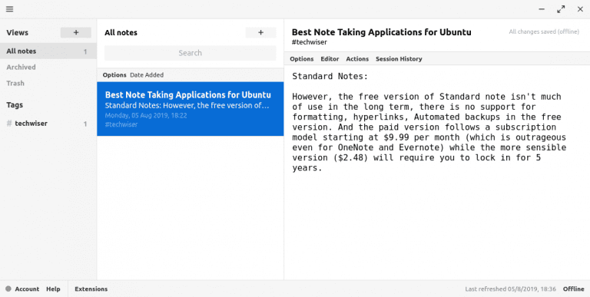Click the Views section heading
This screenshot has width=590, height=297.
click(x=18, y=33)
